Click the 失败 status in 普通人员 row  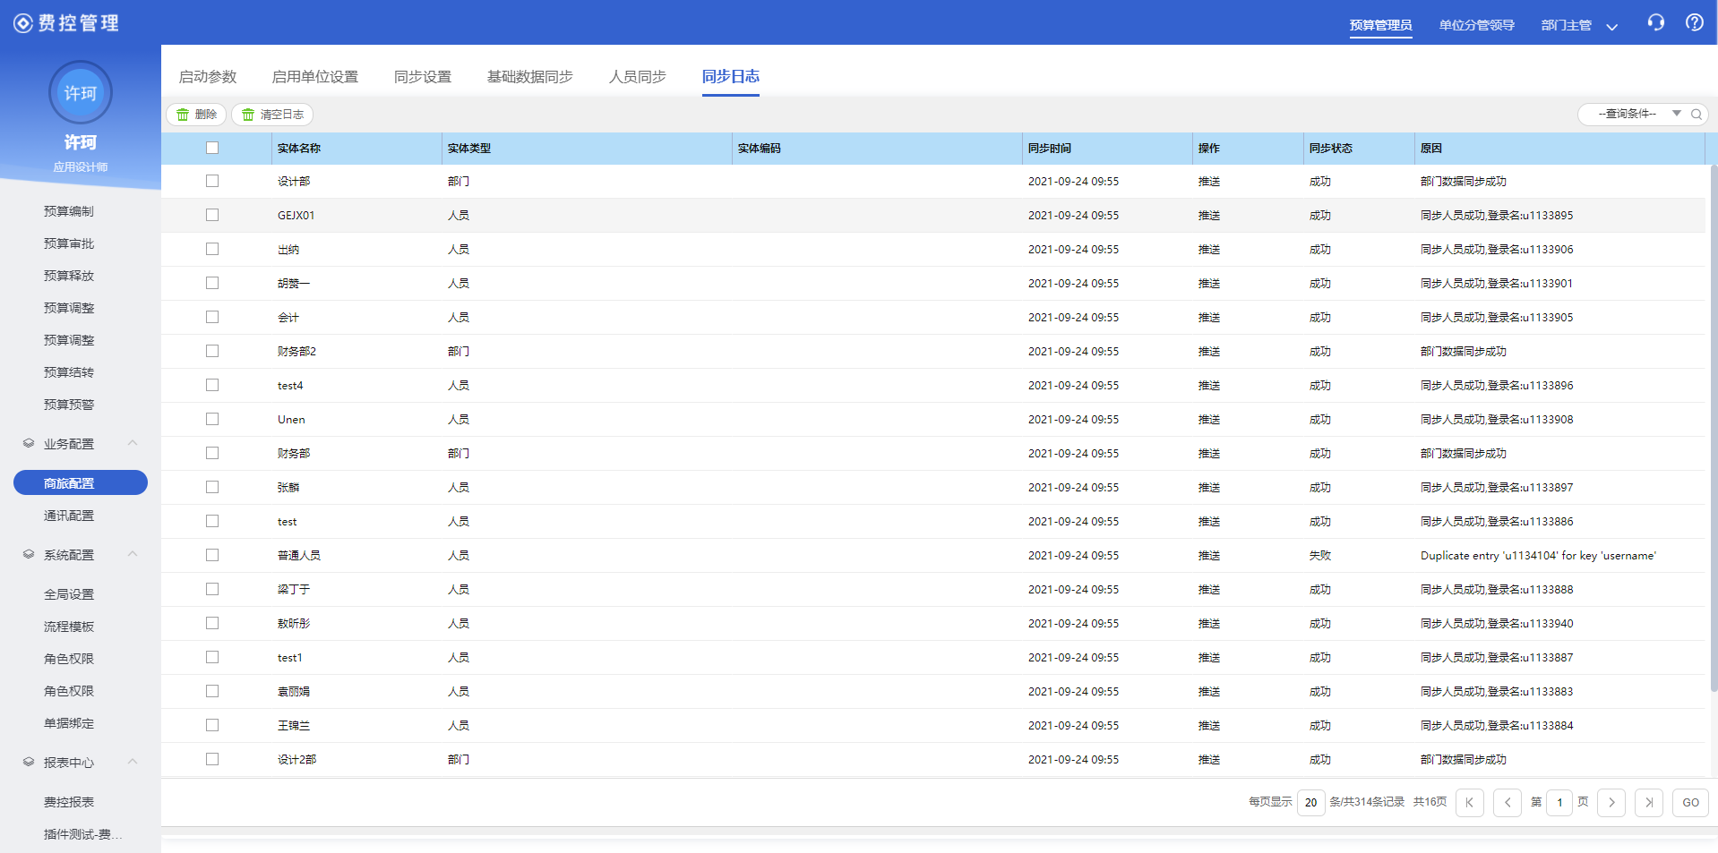1320,556
